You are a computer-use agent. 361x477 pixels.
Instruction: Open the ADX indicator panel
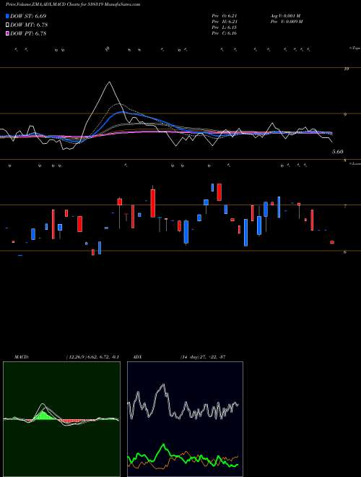185,419
